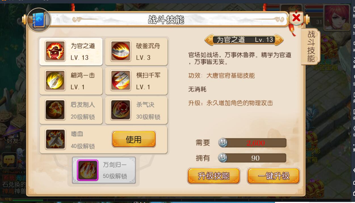
Task: Go to previous skill with left arrow
Action: 209,40
